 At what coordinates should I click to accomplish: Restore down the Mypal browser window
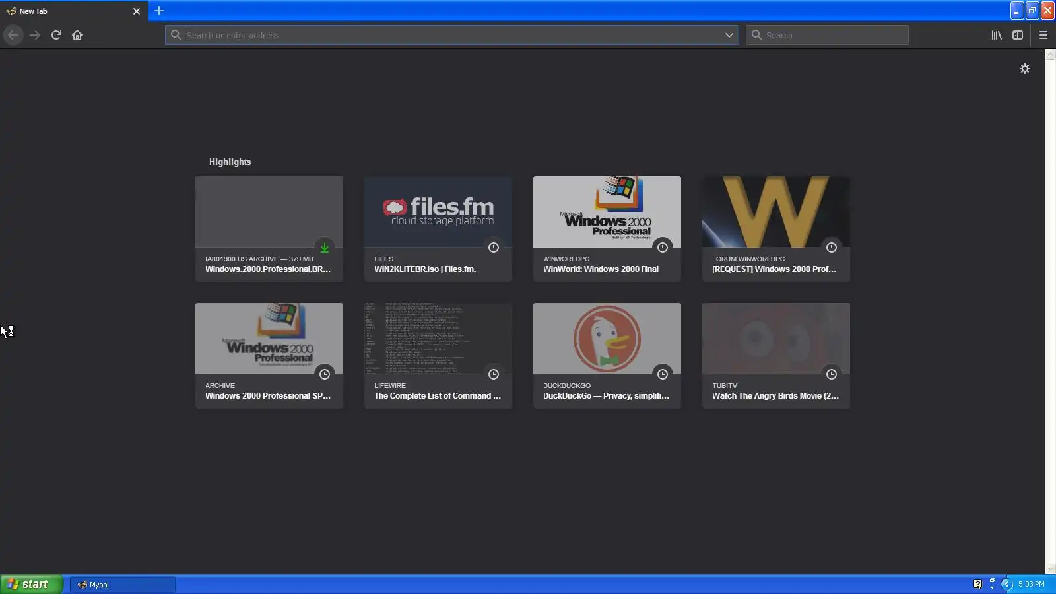point(1032,11)
